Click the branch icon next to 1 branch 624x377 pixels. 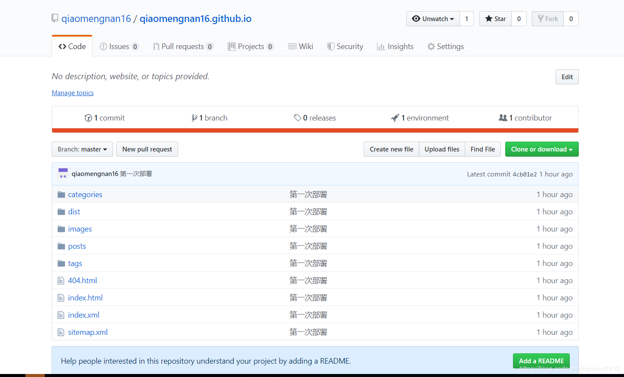tap(195, 118)
